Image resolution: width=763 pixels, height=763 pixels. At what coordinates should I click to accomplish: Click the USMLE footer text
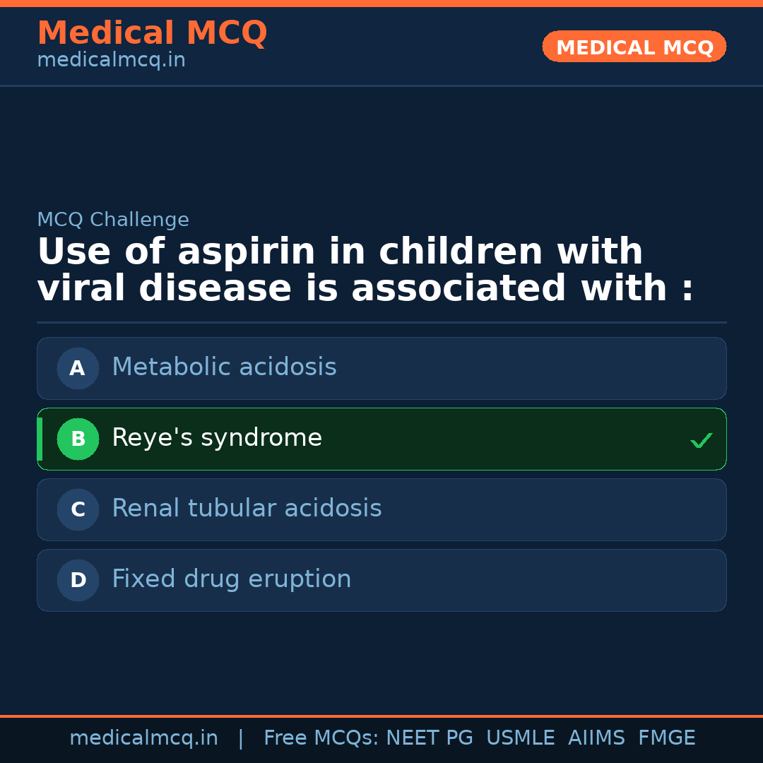click(x=520, y=738)
